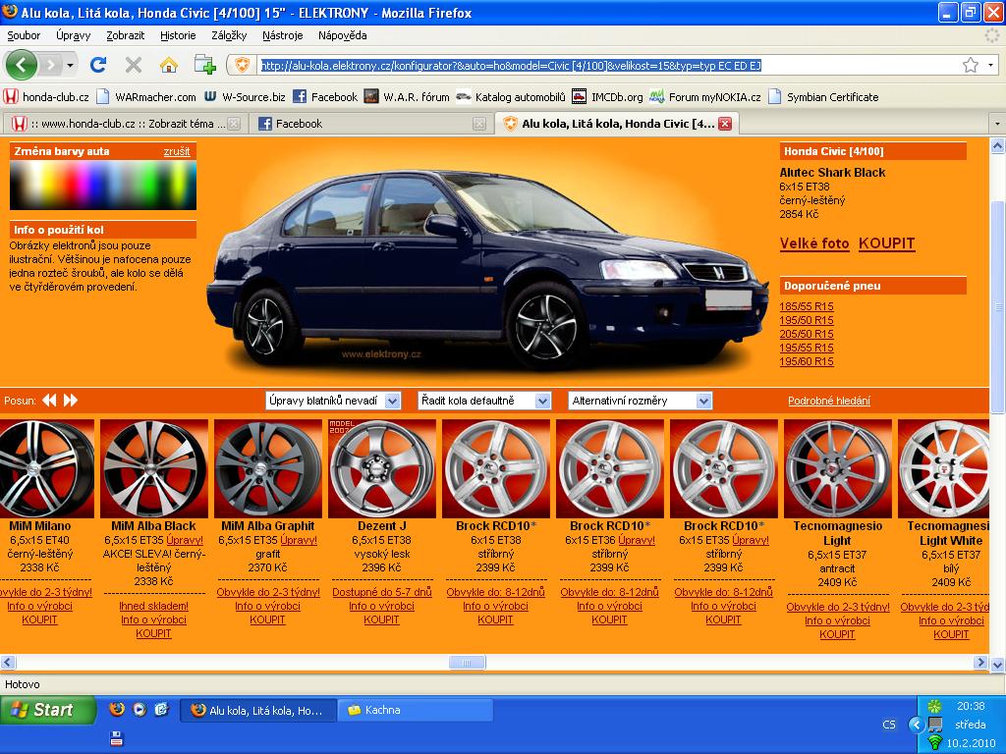1006x754 pixels.
Task: Pick a color from the car color palette
Action: coord(102,185)
